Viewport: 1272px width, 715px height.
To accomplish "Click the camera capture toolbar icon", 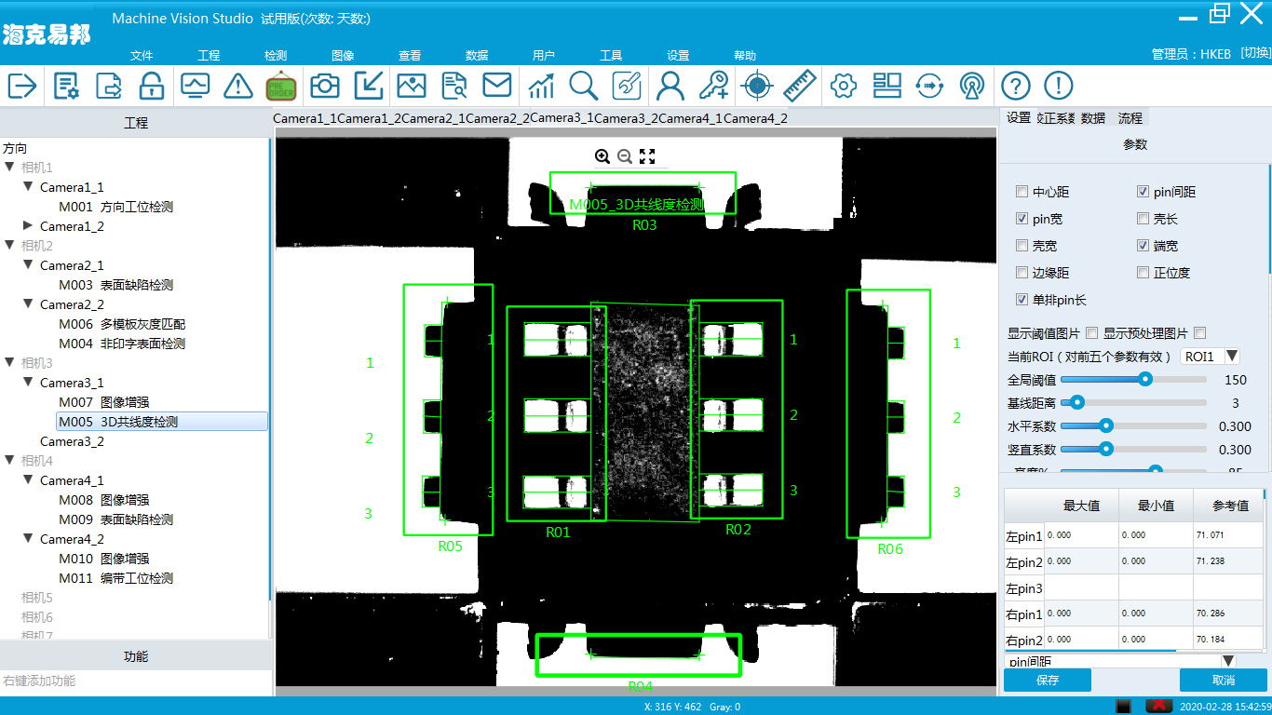I will click(x=325, y=86).
